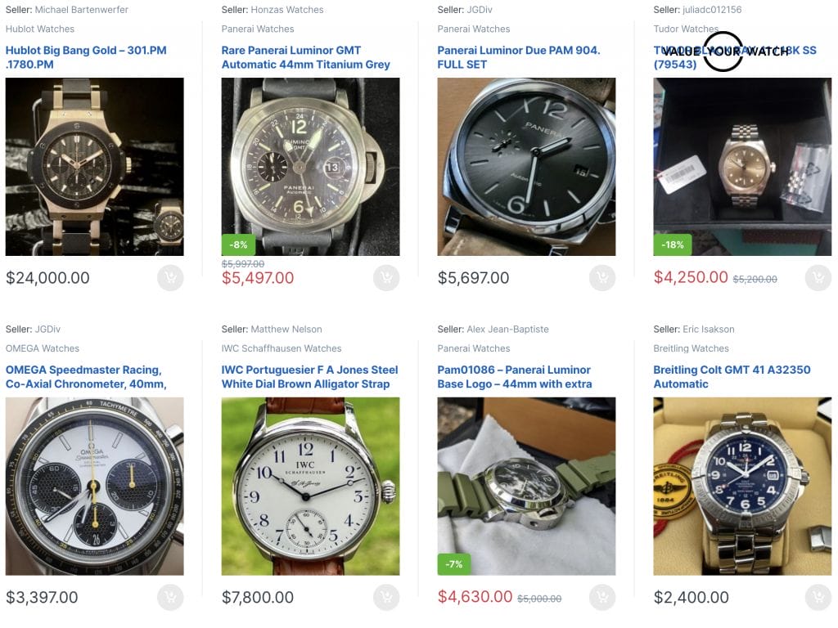Viewport: 838px width, 628px height.
Task: Open seller Honzas Watches profile
Action: tap(287, 10)
